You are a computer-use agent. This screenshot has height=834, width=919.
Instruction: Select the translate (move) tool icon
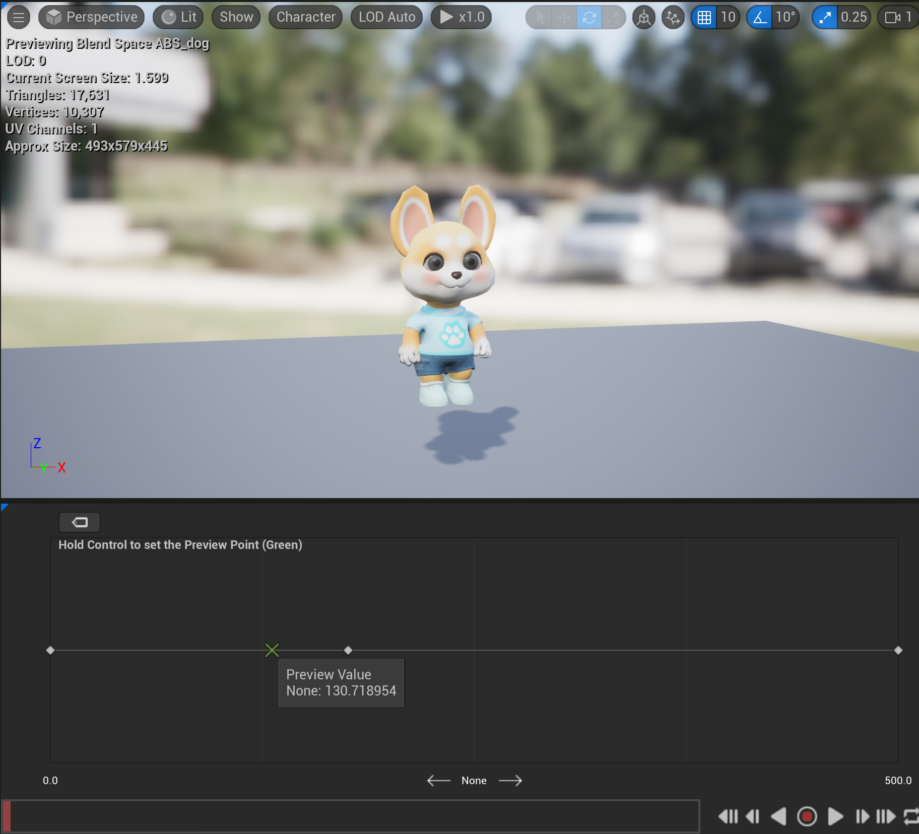pyautogui.click(x=564, y=18)
